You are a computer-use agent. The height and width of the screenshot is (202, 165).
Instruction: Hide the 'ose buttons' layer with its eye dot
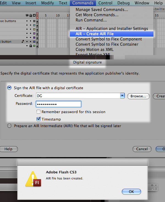[27, 21]
